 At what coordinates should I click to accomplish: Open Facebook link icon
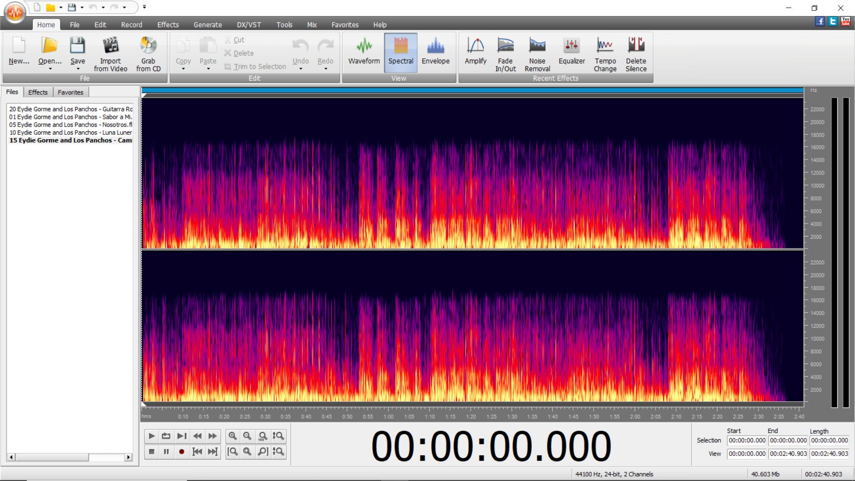(x=820, y=21)
